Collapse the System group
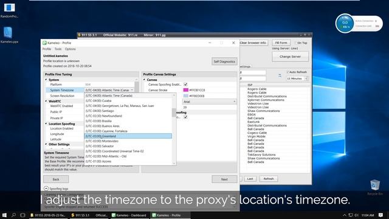 point(46,80)
